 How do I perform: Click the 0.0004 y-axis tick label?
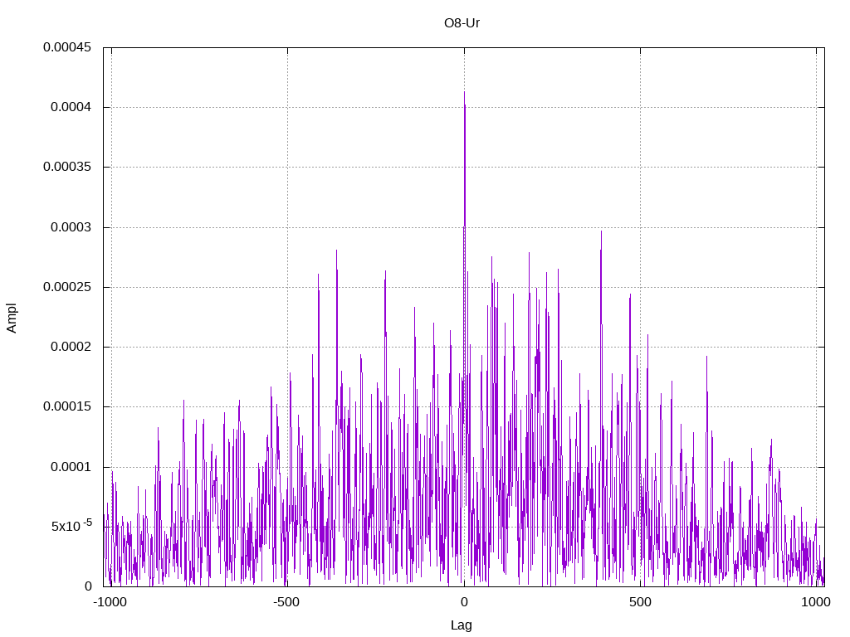point(71,107)
